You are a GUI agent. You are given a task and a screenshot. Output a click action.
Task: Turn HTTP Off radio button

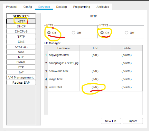coord(73,33)
